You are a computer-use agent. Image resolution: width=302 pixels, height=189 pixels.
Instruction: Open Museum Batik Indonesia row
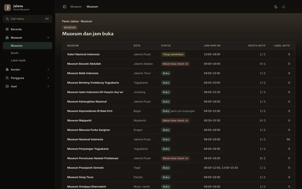[x=179, y=73]
